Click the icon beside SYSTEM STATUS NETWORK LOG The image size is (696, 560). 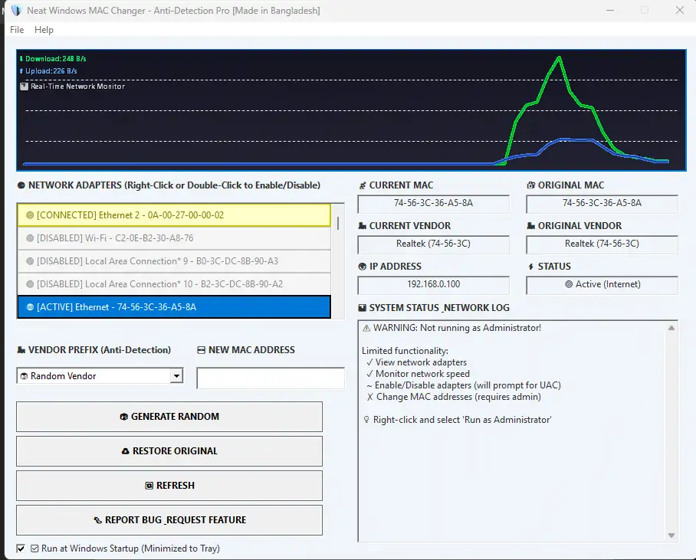362,307
